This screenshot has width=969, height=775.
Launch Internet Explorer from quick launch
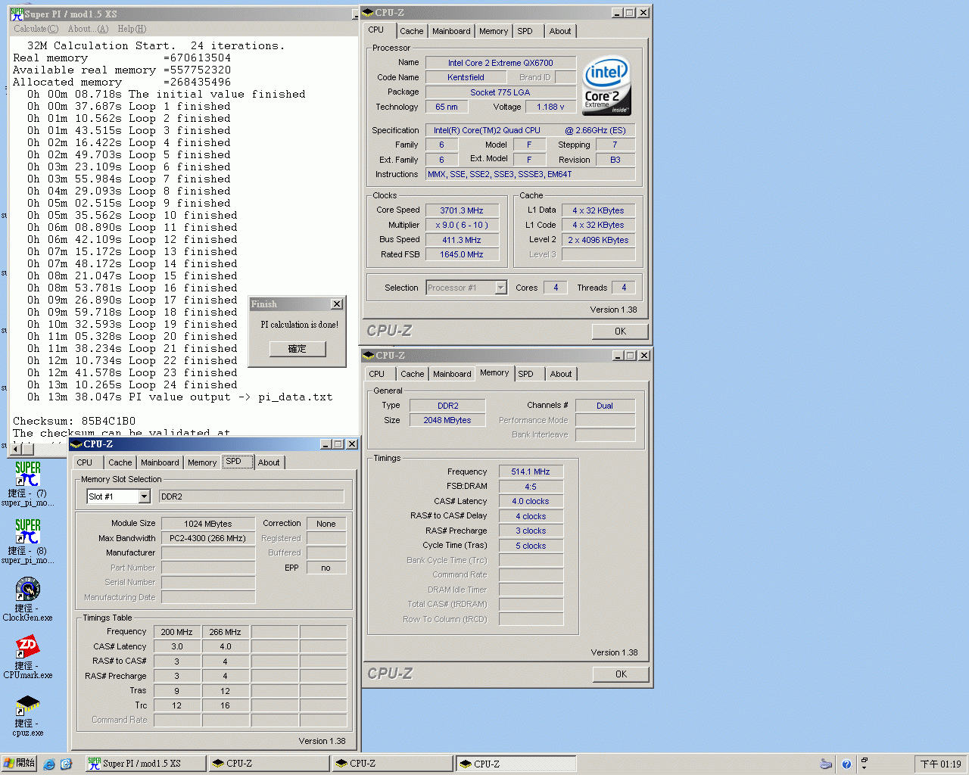tap(49, 764)
